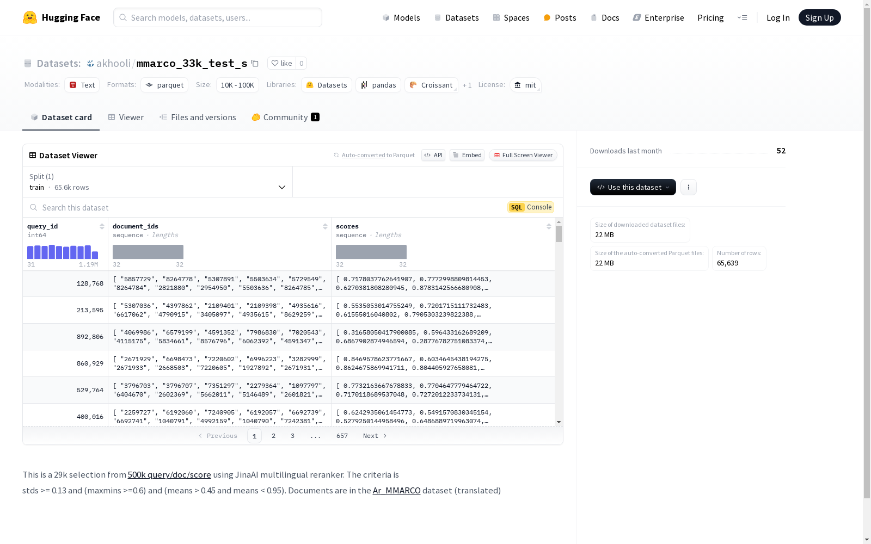Viewport: 871px width, 544px height.
Task: Open the SQL Console
Action: 531,207
